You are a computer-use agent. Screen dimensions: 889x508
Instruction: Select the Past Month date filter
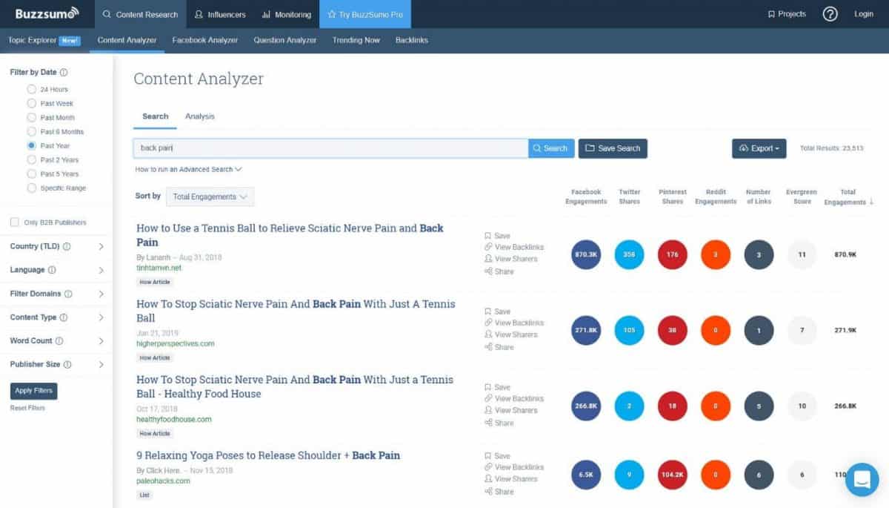coord(32,117)
